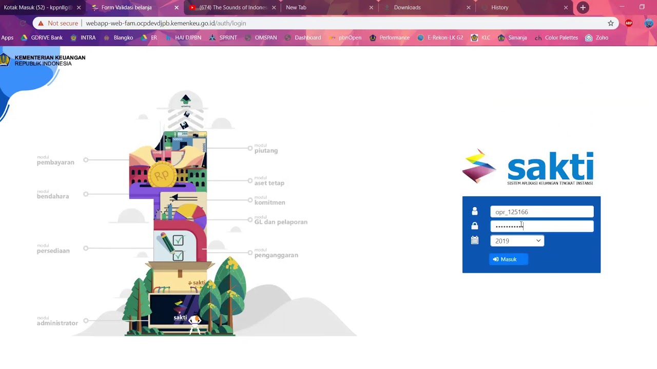Open the HAI DJPBN bookmark
The height and width of the screenshot is (369, 657).
(183, 37)
